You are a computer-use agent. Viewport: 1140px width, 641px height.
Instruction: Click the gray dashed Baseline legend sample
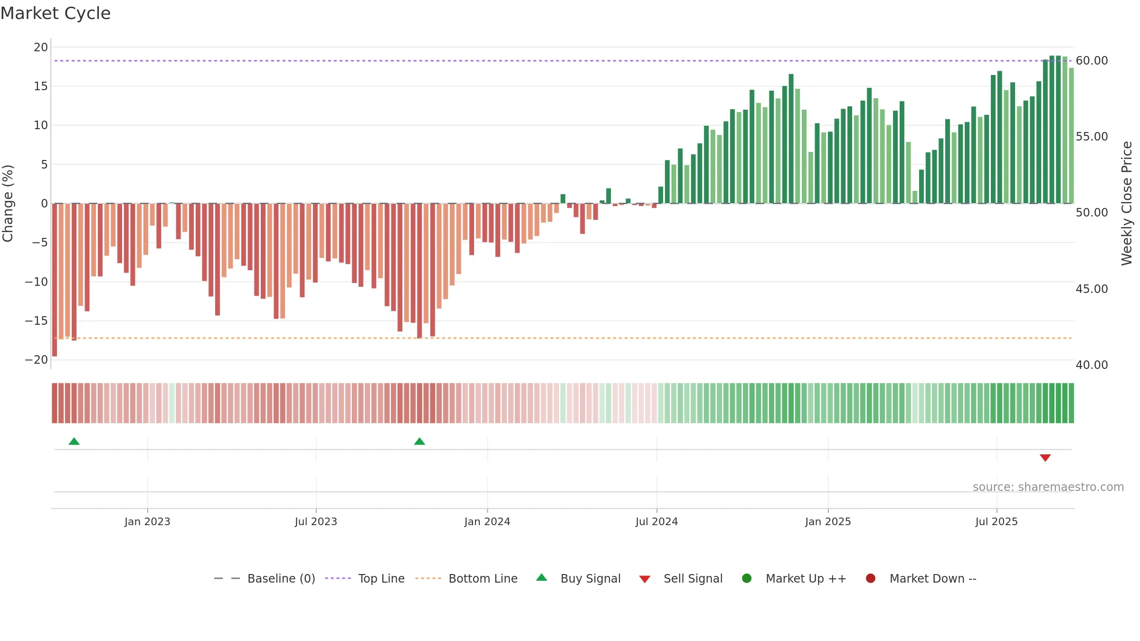click(227, 578)
